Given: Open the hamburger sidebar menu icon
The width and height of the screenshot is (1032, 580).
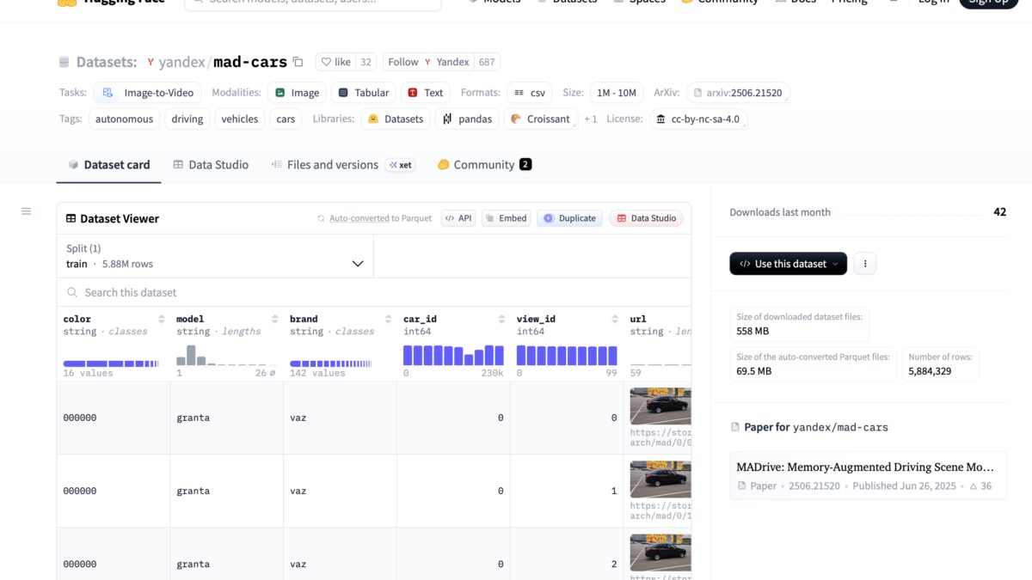Looking at the screenshot, I should [26, 211].
